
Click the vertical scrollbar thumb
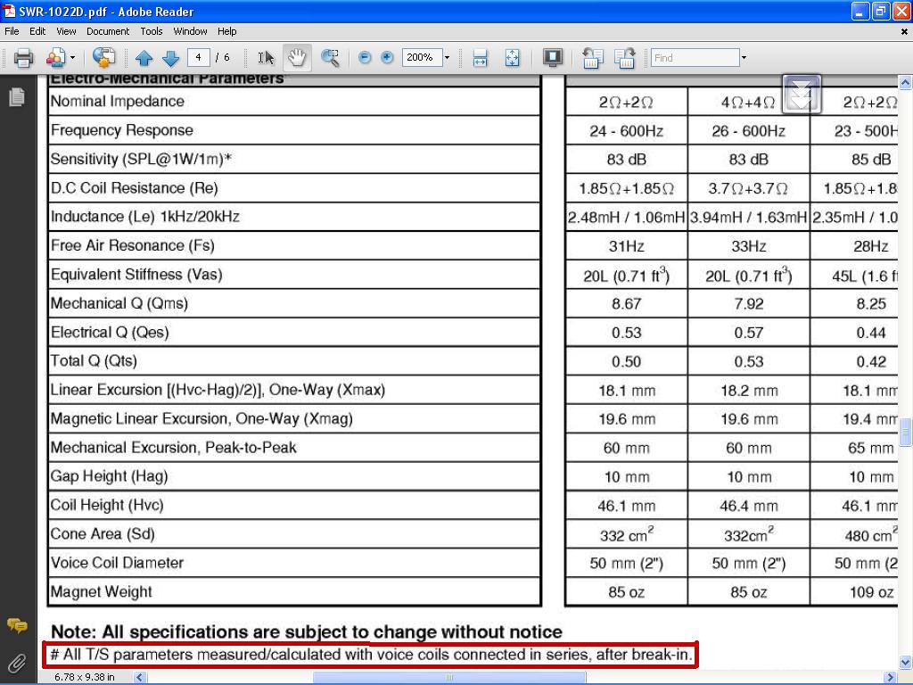(x=905, y=433)
